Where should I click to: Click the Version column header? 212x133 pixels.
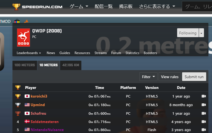click(x=152, y=88)
